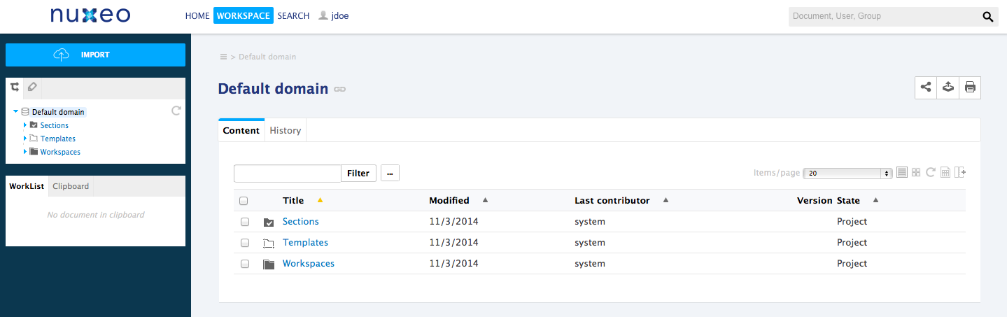Click the Templates folder icon in the tree
This screenshot has height=317, width=1007.
tap(34, 138)
